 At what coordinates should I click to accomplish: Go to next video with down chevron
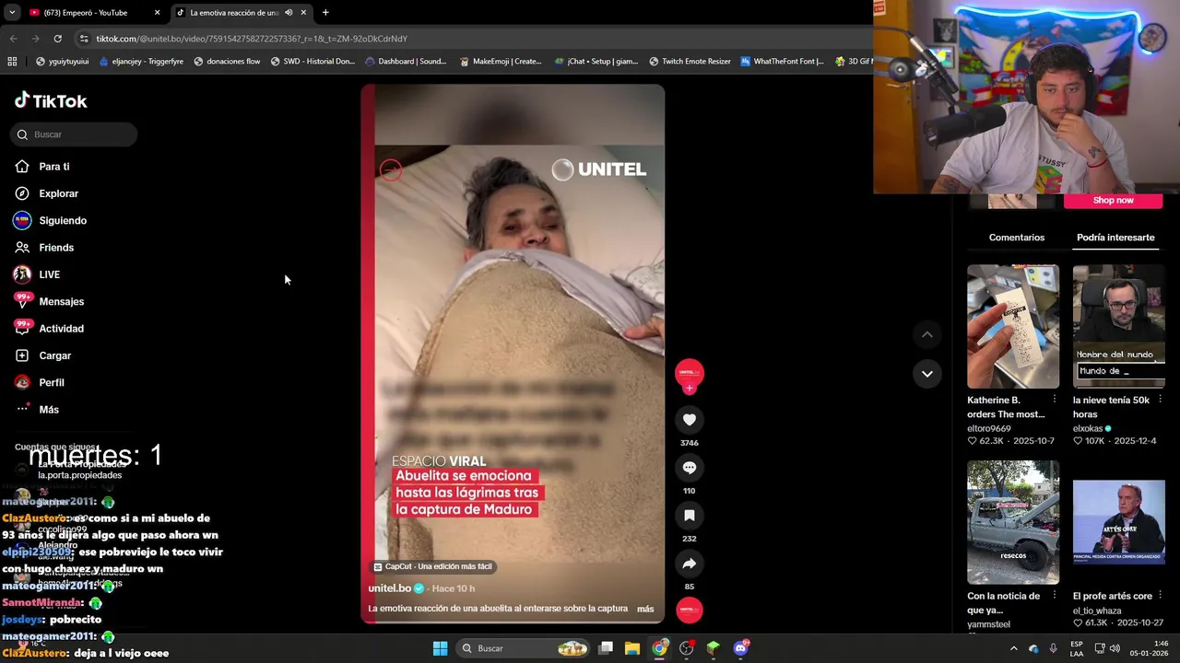click(x=926, y=374)
